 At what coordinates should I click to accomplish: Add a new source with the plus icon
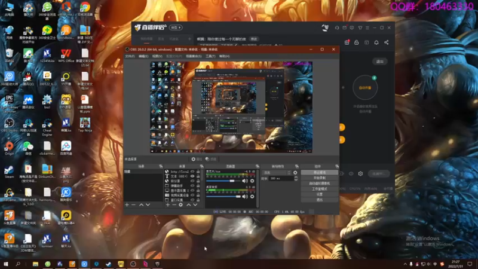(168, 204)
